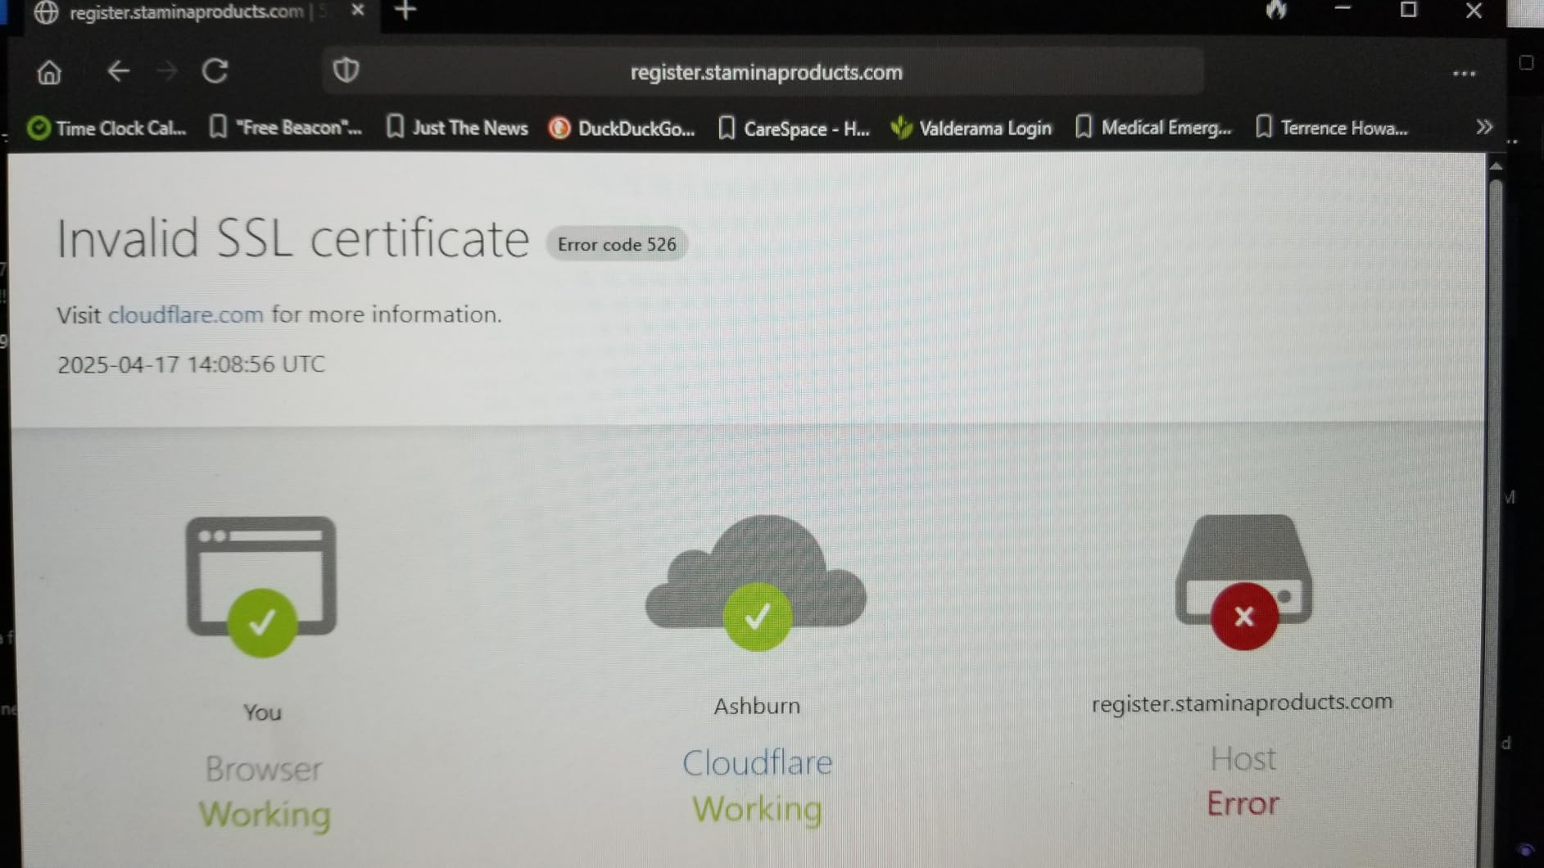This screenshot has width=1544, height=868.
Task: Click the Working status under Browser
Action: (265, 815)
